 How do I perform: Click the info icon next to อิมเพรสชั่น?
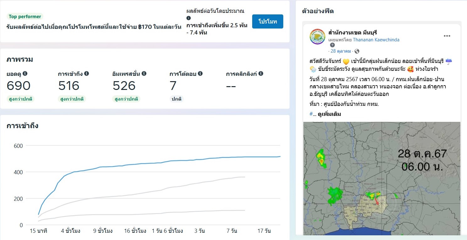click(x=144, y=74)
